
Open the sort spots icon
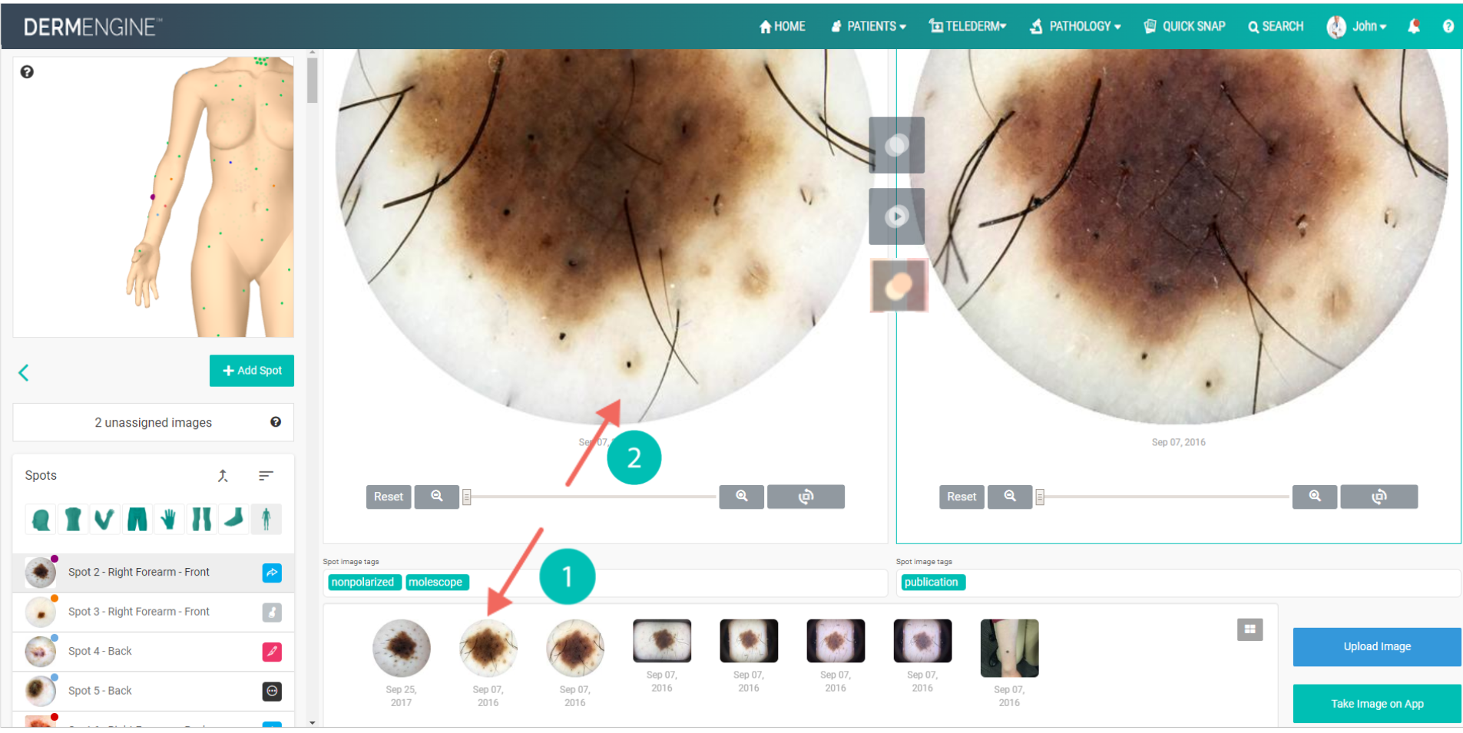[x=266, y=476]
